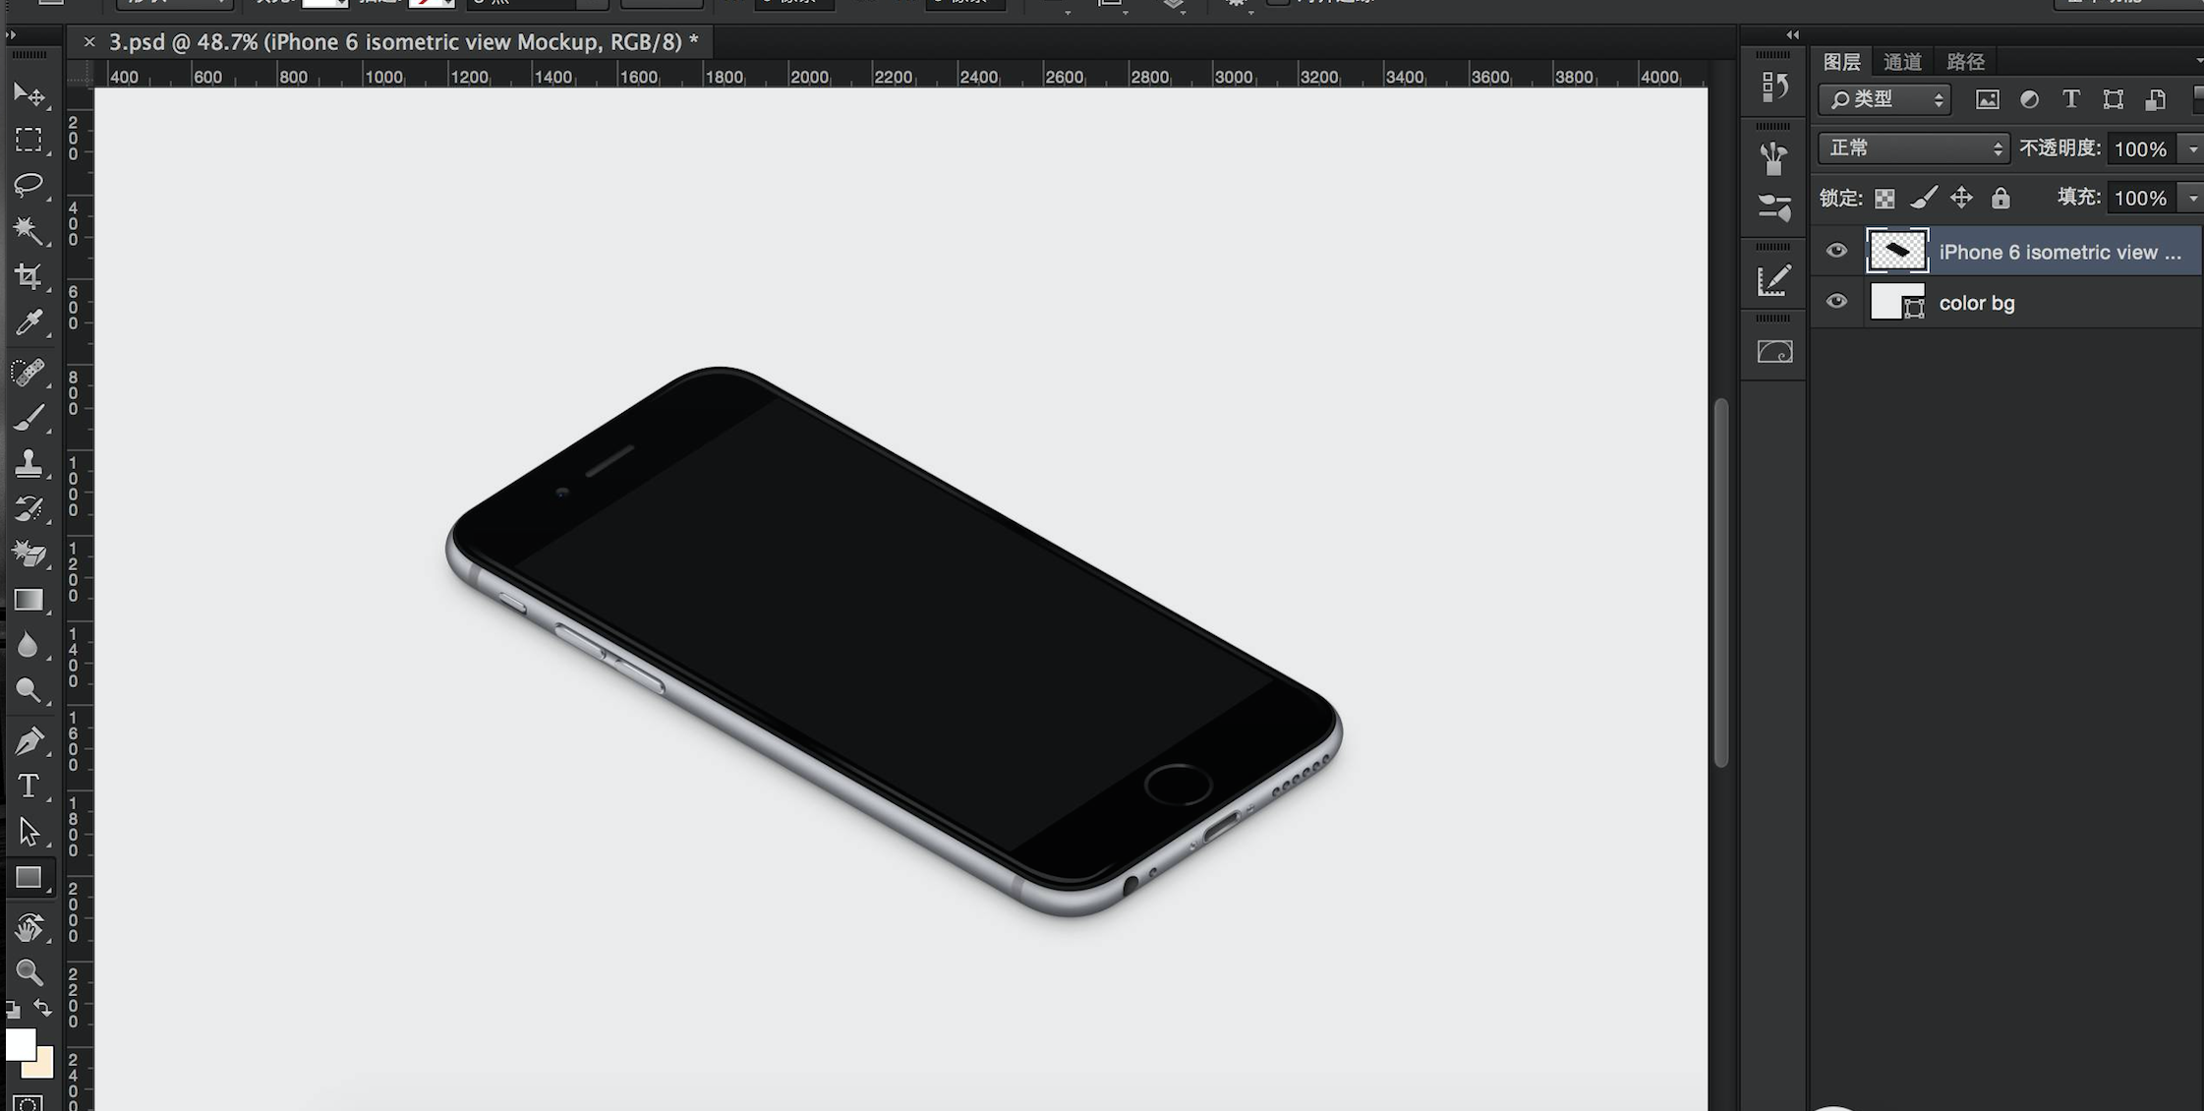Hide the color bg layer
Image resolution: width=2204 pixels, height=1111 pixels.
pos(1836,302)
